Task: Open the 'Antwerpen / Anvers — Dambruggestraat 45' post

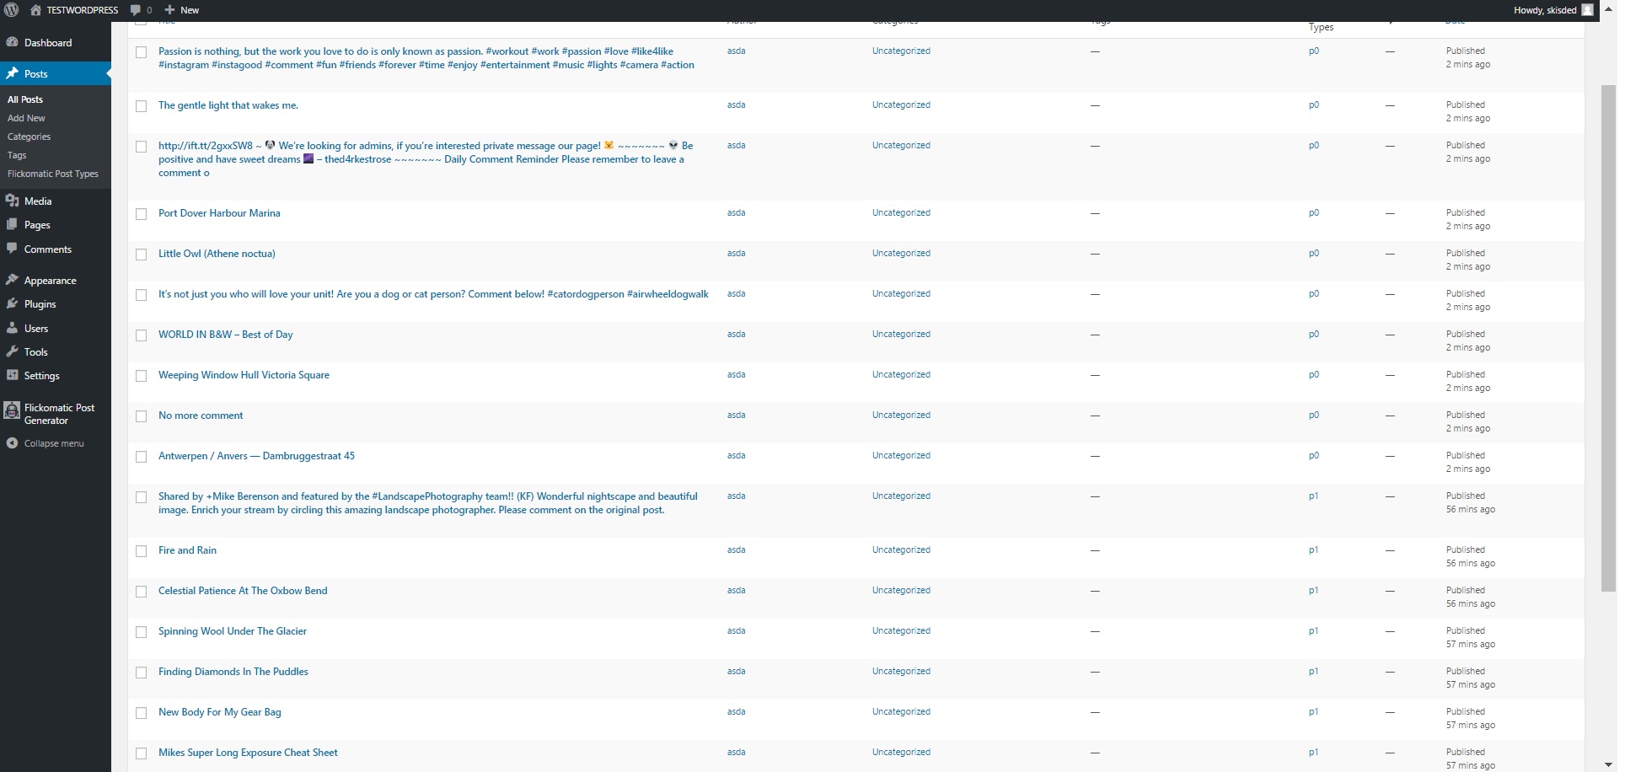Action: (x=256, y=456)
